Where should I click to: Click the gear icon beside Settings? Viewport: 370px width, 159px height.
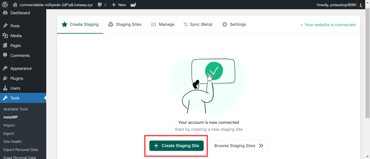point(225,25)
